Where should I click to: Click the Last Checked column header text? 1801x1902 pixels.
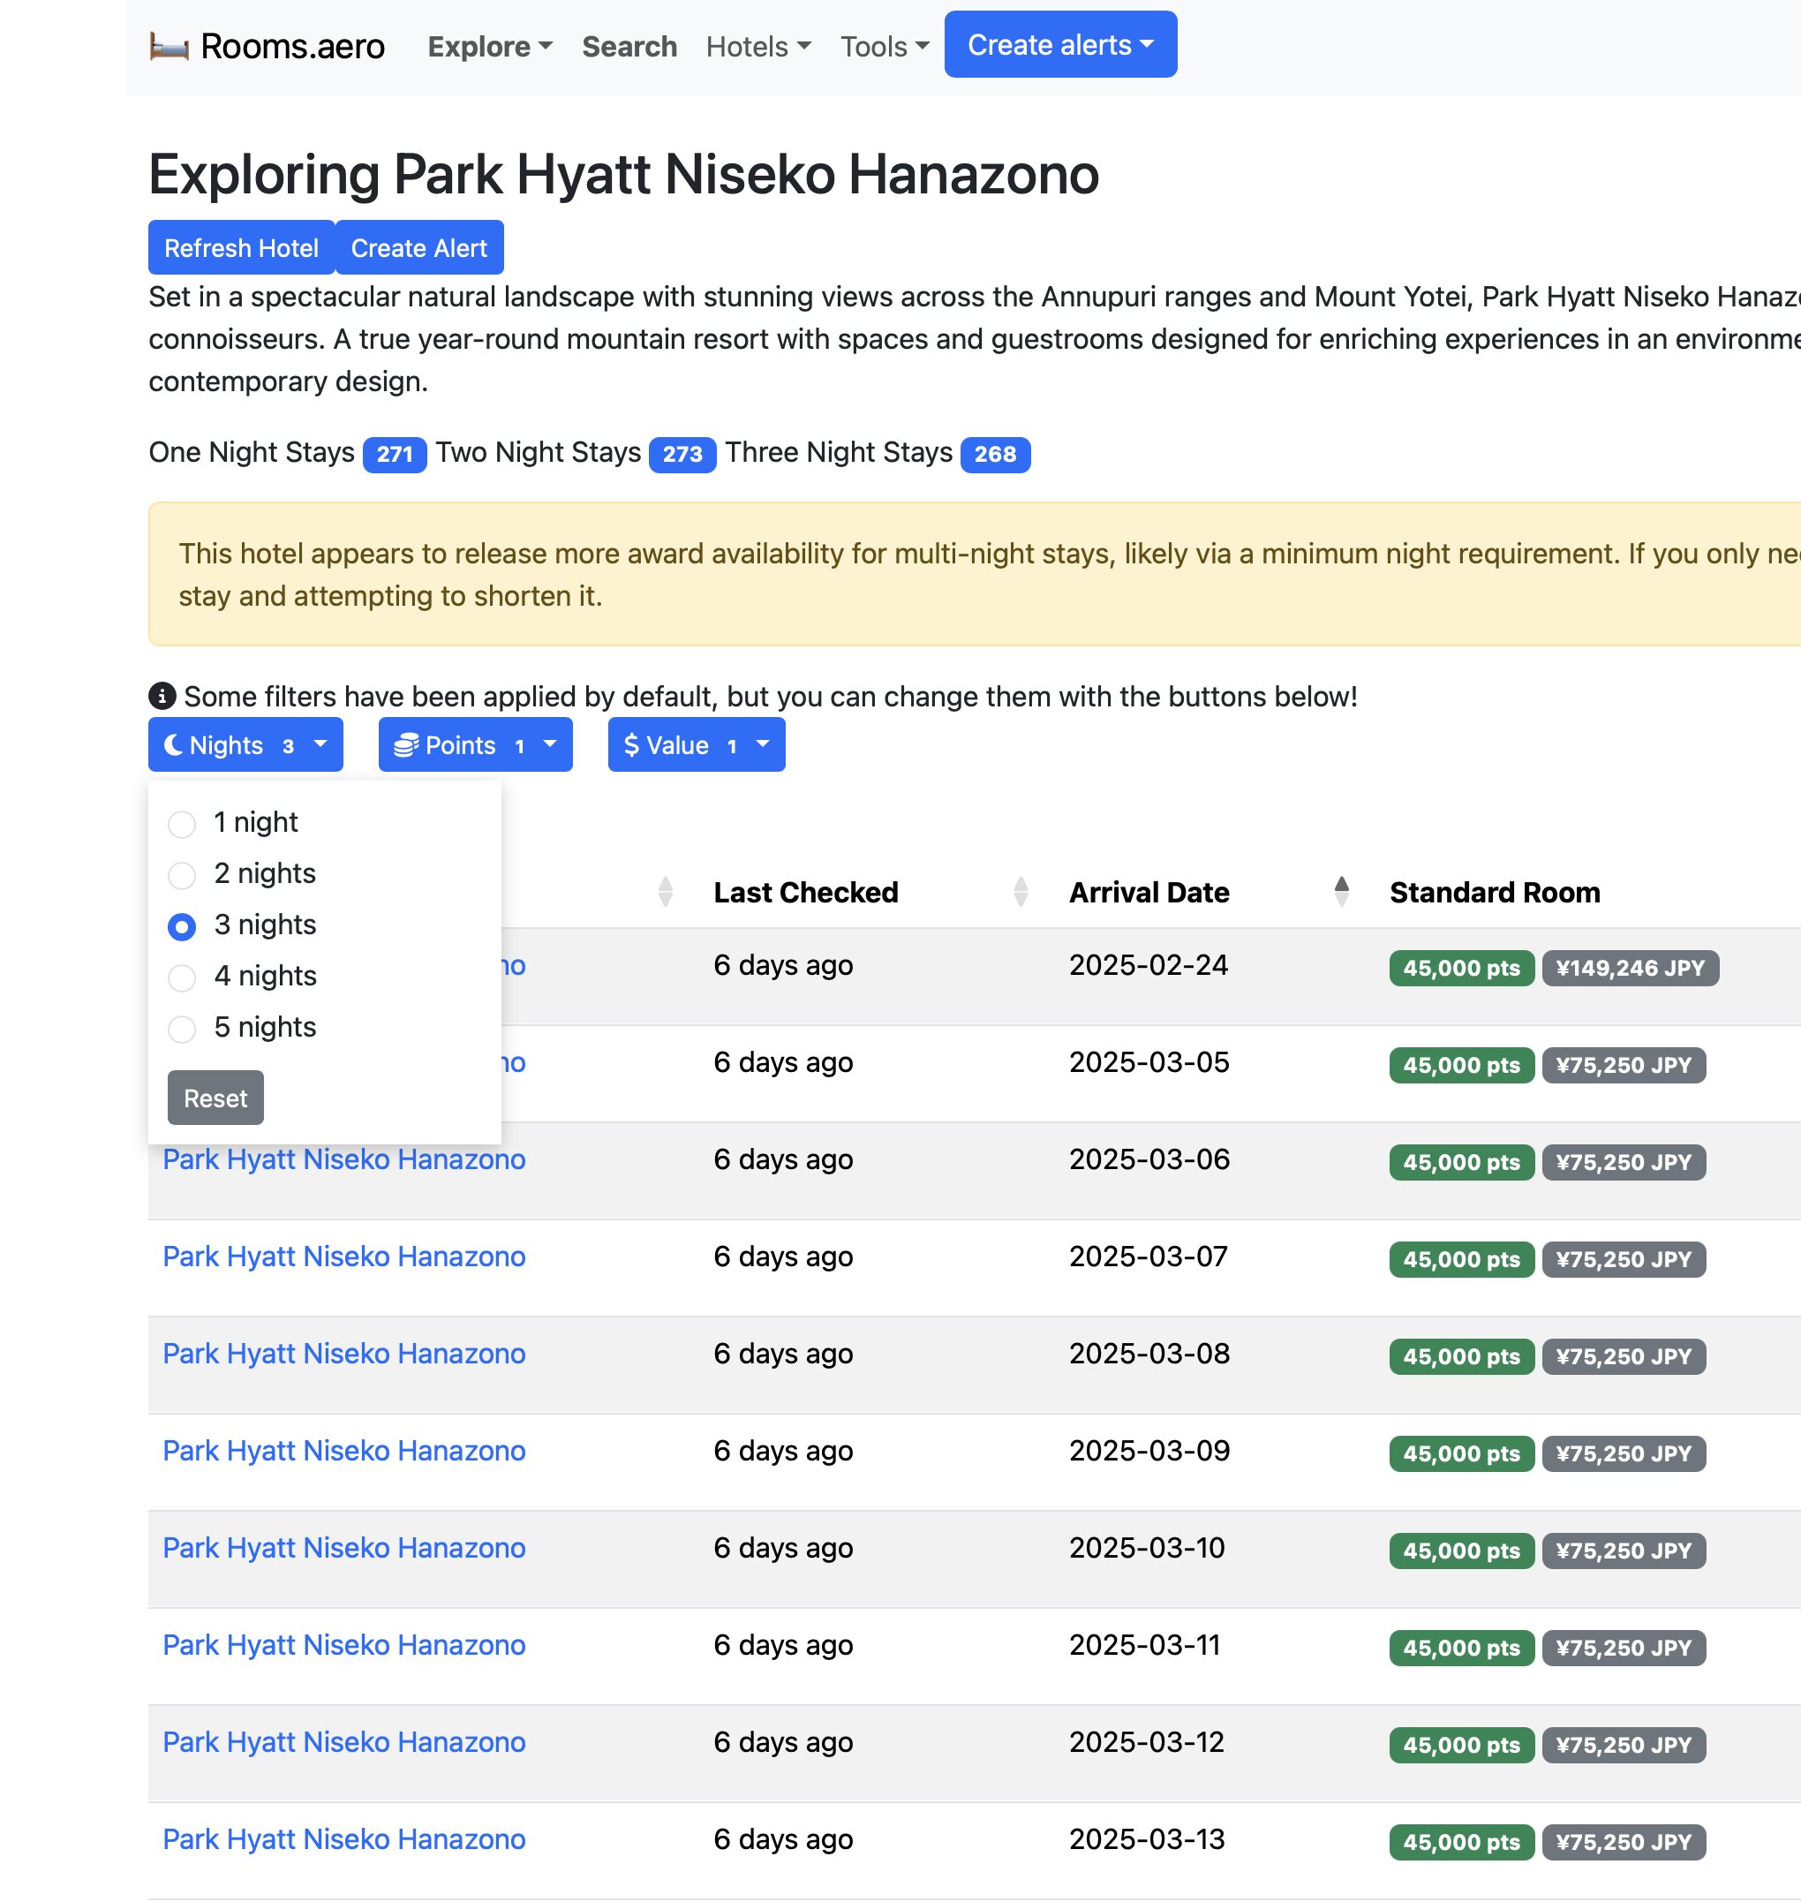point(805,892)
